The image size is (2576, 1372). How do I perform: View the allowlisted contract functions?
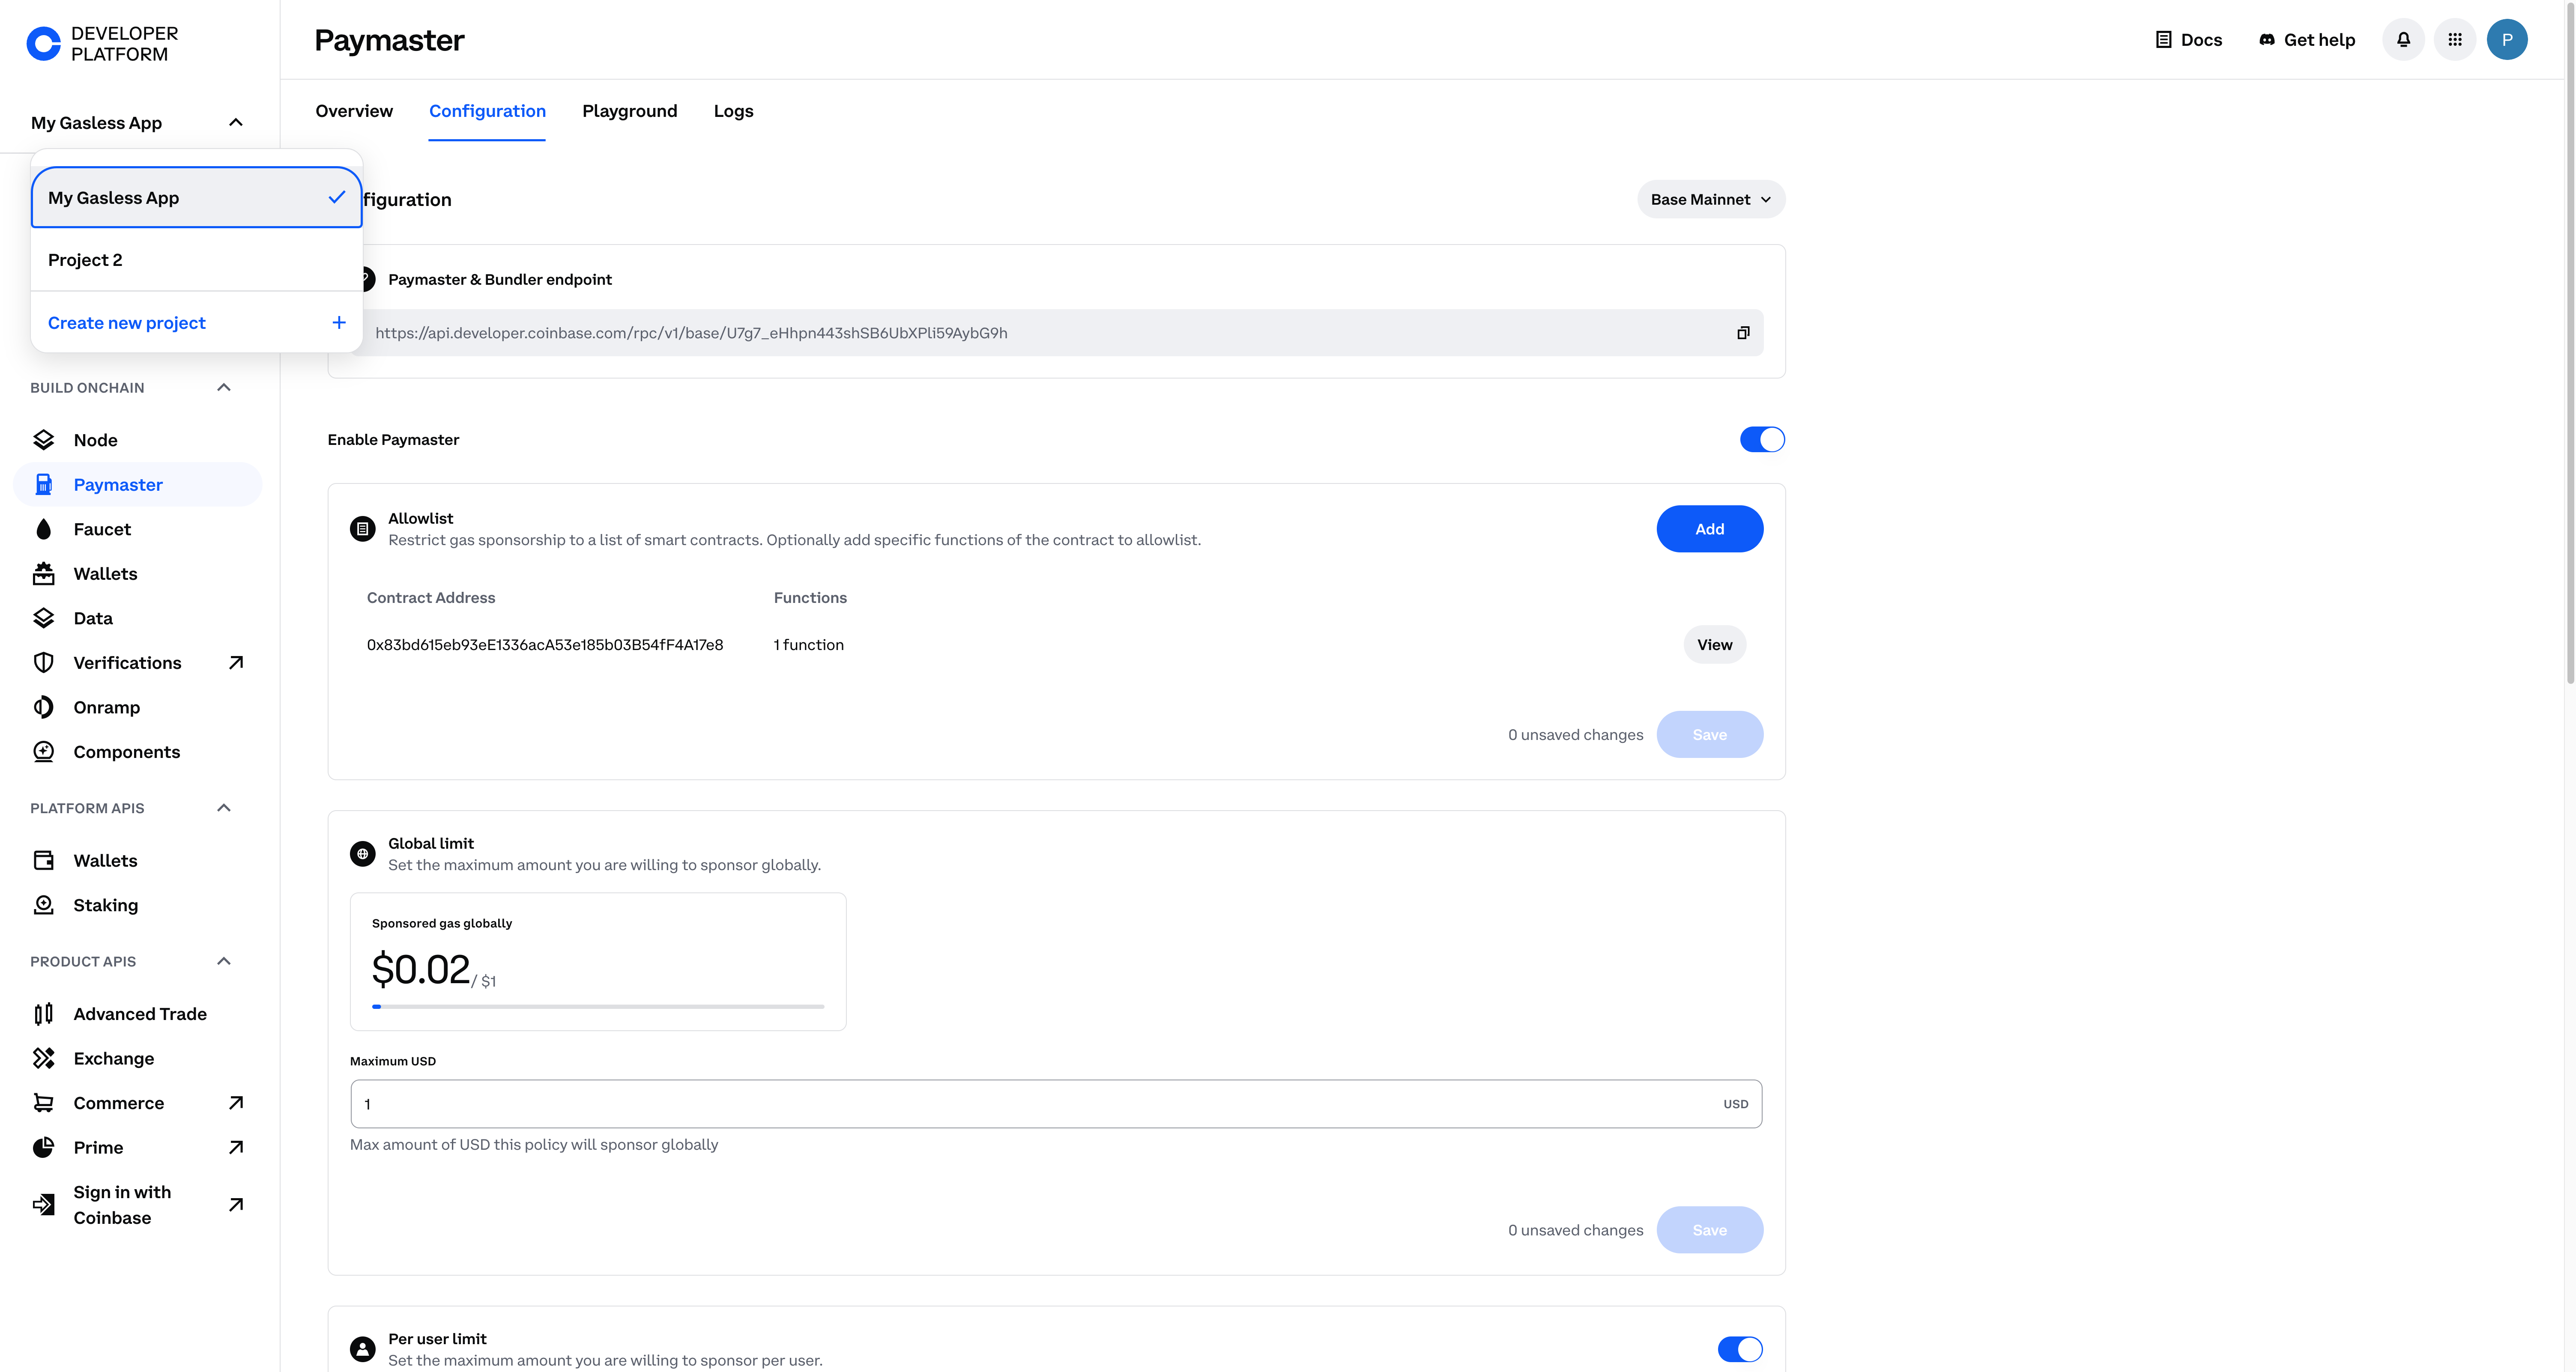(1714, 645)
